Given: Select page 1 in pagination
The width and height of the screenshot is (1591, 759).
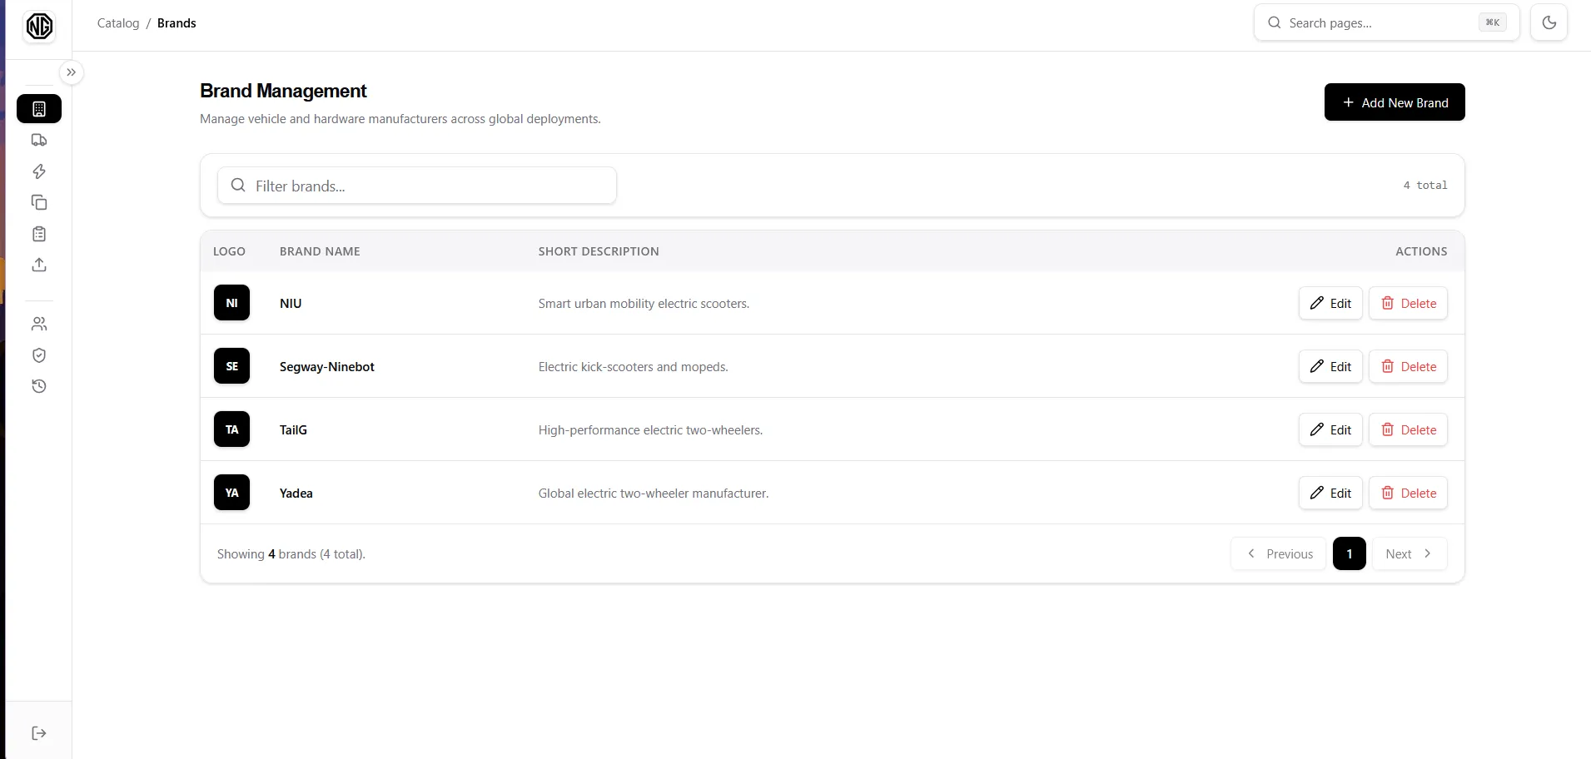Looking at the screenshot, I should [x=1349, y=553].
